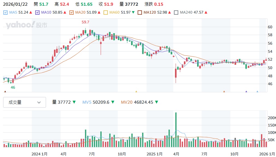Screen dimensions: 276x157
Task: Disable the MA20 moving average checkbox
Action: 72,13
